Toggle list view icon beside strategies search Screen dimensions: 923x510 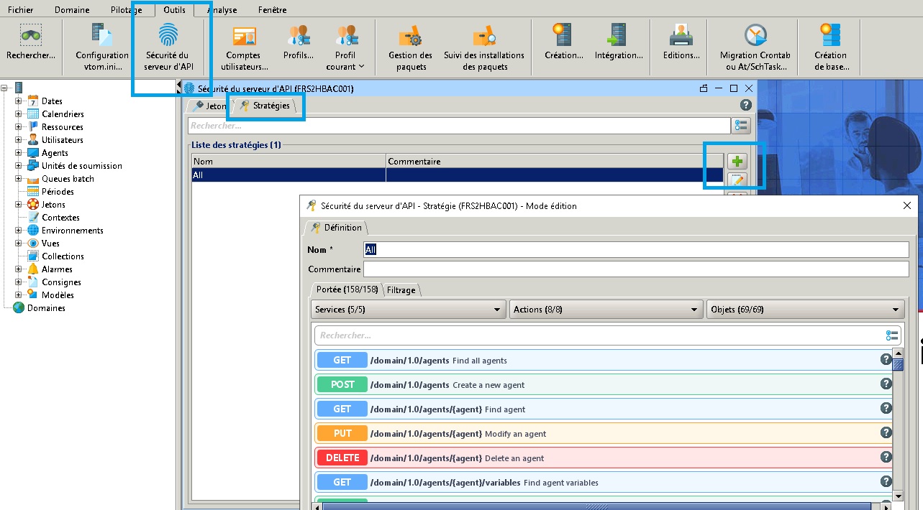[x=741, y=126]
